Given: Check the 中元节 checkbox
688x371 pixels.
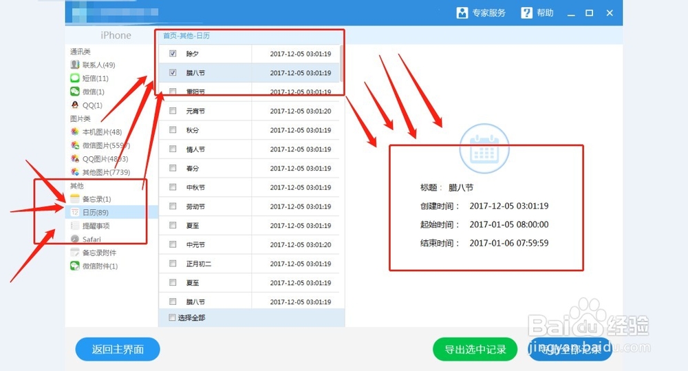Looking at the screenshot, I should click(x=173, y=244).
